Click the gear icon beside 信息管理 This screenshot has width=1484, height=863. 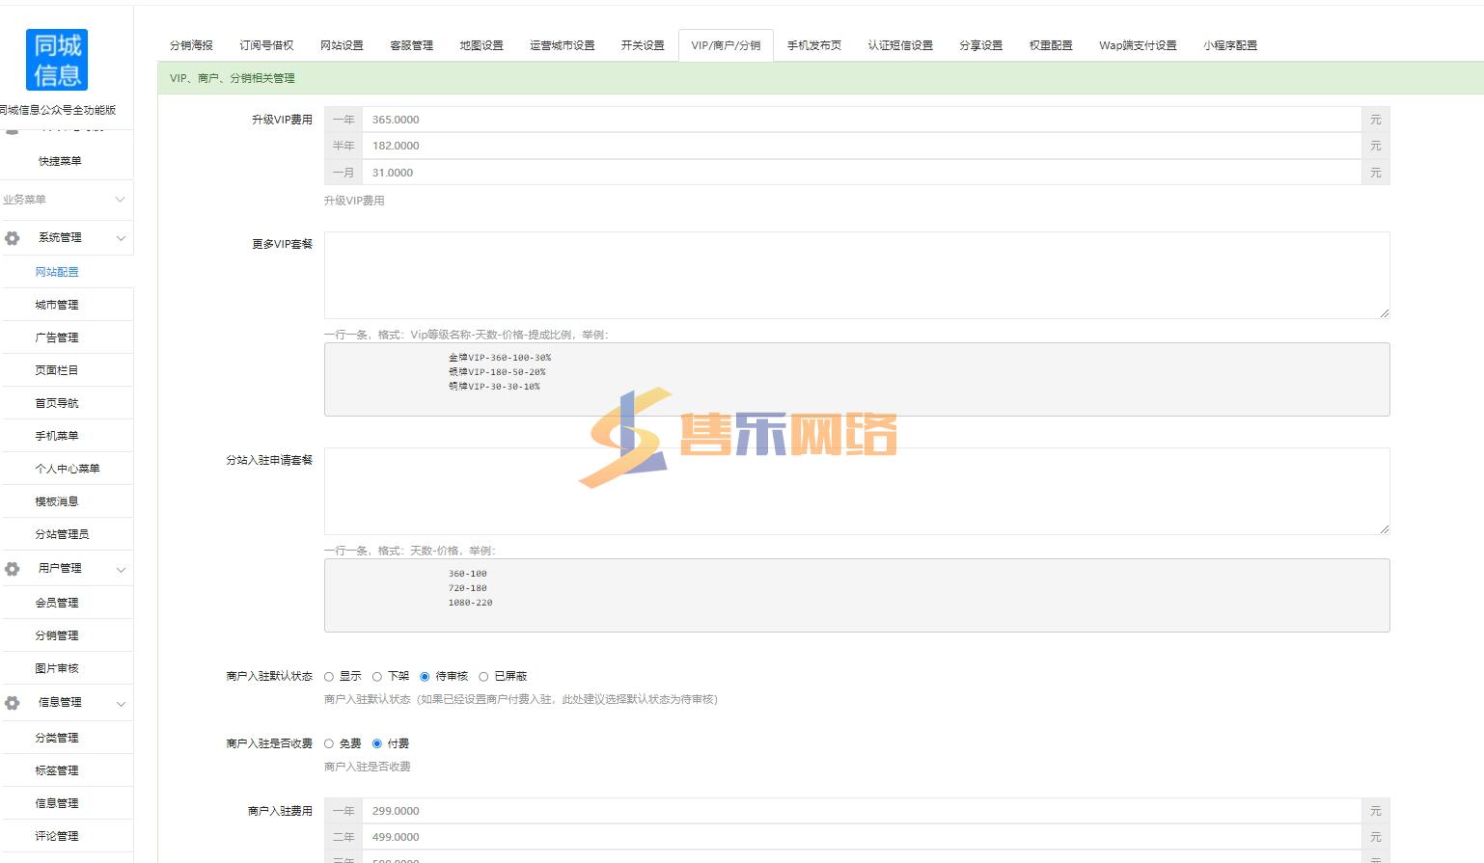coord(13,703)
